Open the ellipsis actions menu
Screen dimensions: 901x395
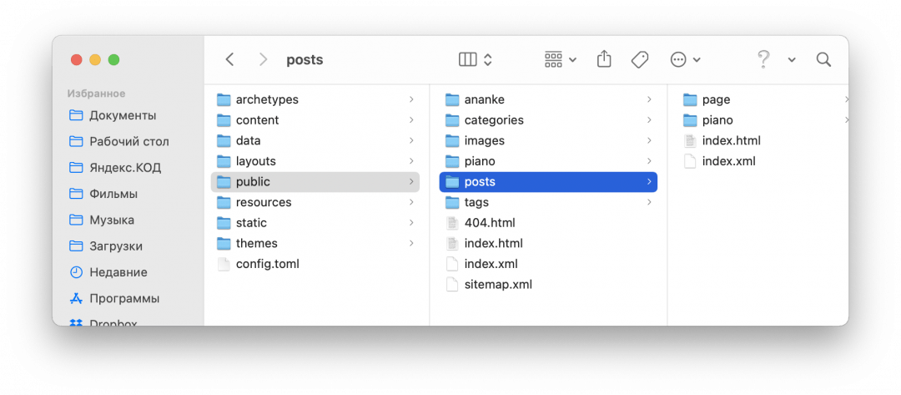(x=685, y=59)
